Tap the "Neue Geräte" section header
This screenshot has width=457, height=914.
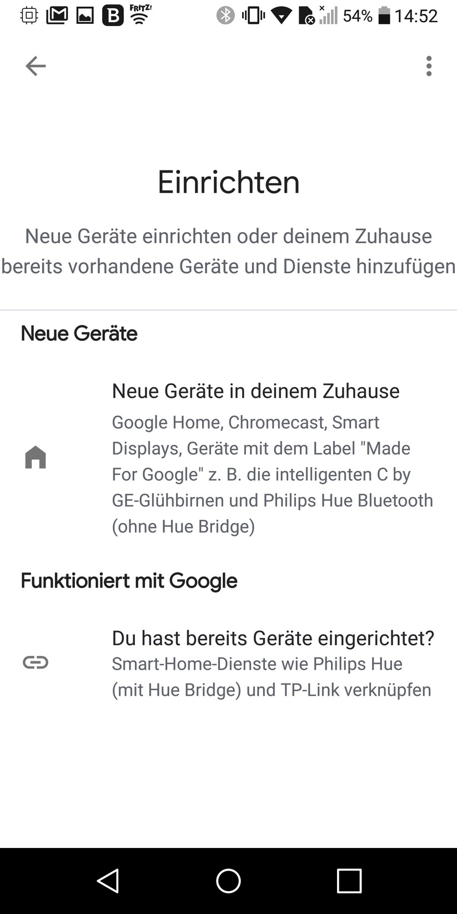[79, 333]
